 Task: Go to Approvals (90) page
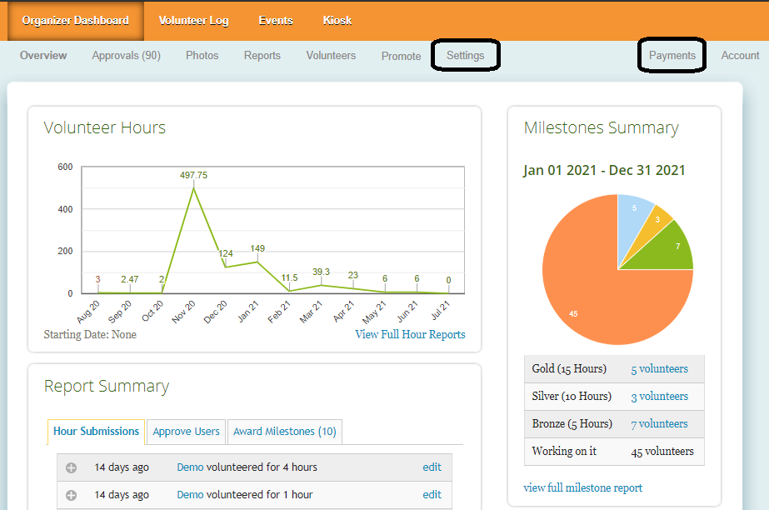[126, 56]
